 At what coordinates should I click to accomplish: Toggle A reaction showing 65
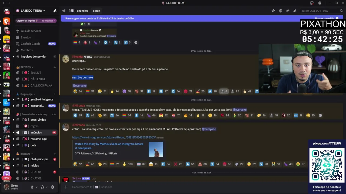click(90, 115)
